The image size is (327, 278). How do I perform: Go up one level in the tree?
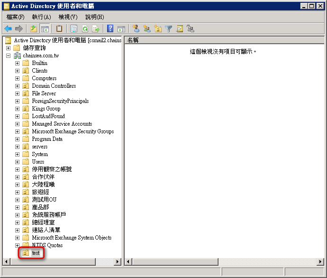34,28
